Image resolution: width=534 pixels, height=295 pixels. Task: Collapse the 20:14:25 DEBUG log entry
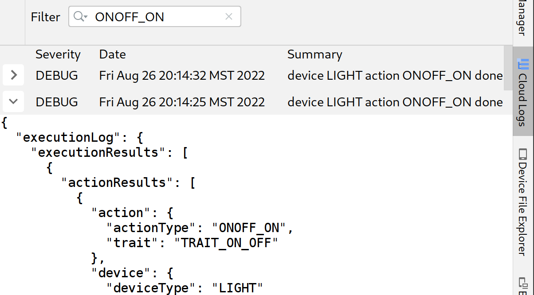coord(13,101)
